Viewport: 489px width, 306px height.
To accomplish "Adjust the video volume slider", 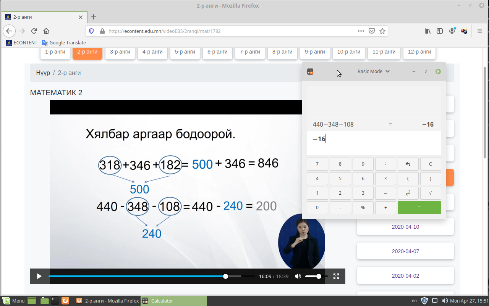I will point(316,276).
